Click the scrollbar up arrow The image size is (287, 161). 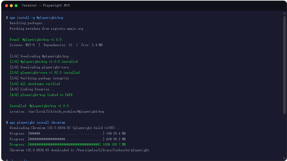pos(284,13)
